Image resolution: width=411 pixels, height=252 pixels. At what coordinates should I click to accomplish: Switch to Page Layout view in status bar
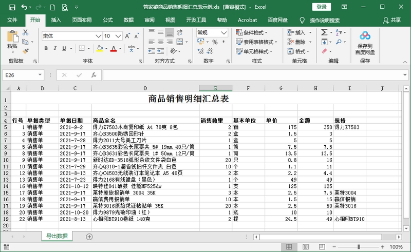tap(305, 247)
